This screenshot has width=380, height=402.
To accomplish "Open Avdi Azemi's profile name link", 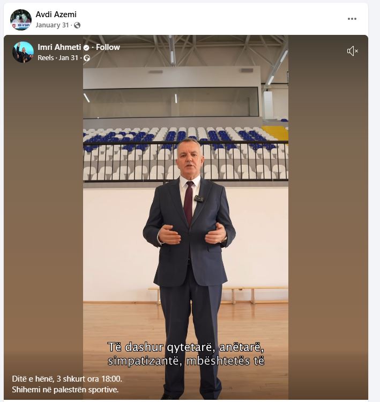I will click(56, 14).
